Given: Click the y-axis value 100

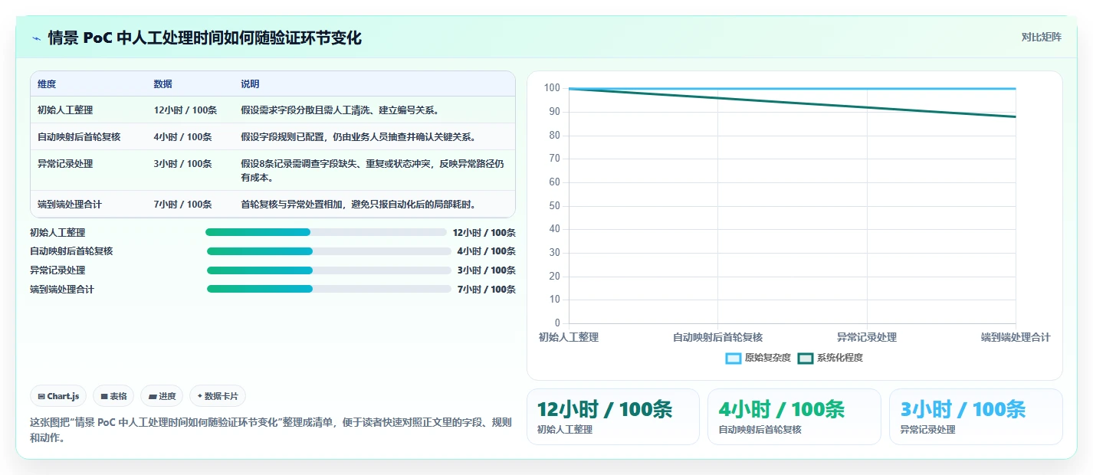Looking at the screenshot, I should [552, 88].
